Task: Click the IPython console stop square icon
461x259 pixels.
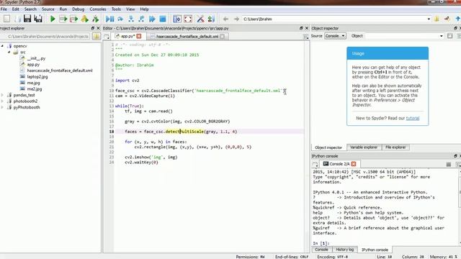Action: click(448, 165)
